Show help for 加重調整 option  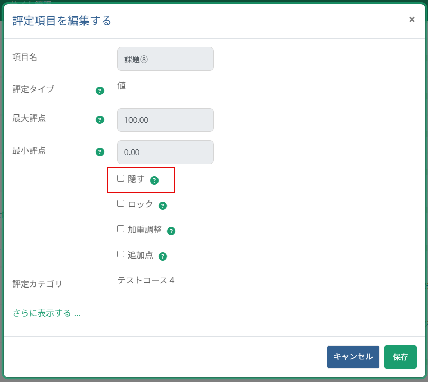(171, 231)
